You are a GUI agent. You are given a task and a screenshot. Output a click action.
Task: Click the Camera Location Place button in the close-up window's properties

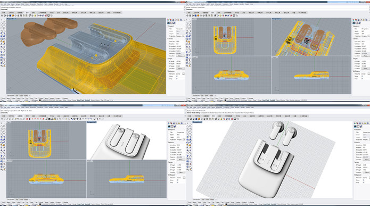pyautogui.click(x=180, y=56)
